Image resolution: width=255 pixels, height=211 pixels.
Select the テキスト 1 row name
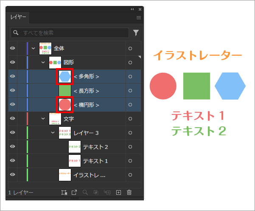click(95, 161)
